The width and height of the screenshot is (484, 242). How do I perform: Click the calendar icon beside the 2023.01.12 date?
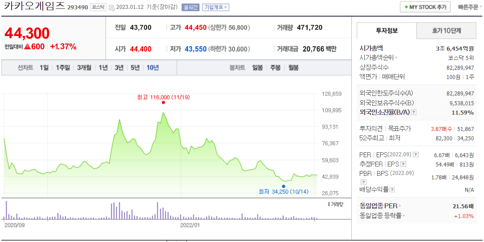point(112,8)
